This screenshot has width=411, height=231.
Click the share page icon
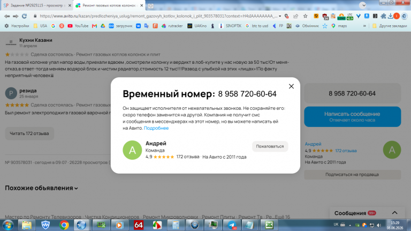click(295, 16)
